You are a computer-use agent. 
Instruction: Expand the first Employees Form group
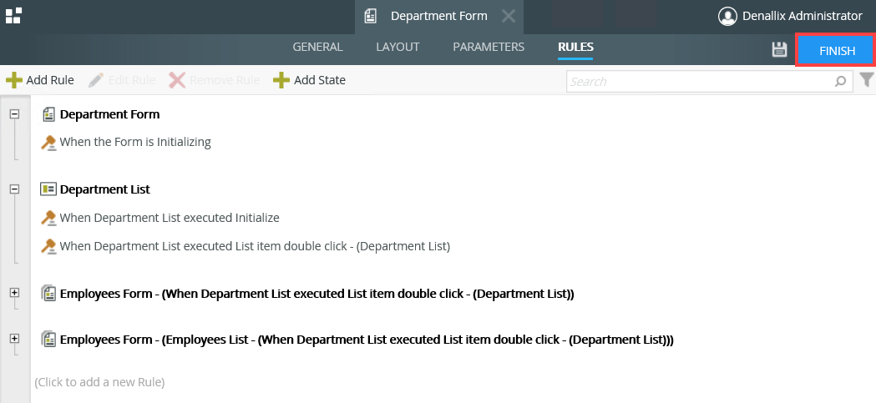(14, 293)
